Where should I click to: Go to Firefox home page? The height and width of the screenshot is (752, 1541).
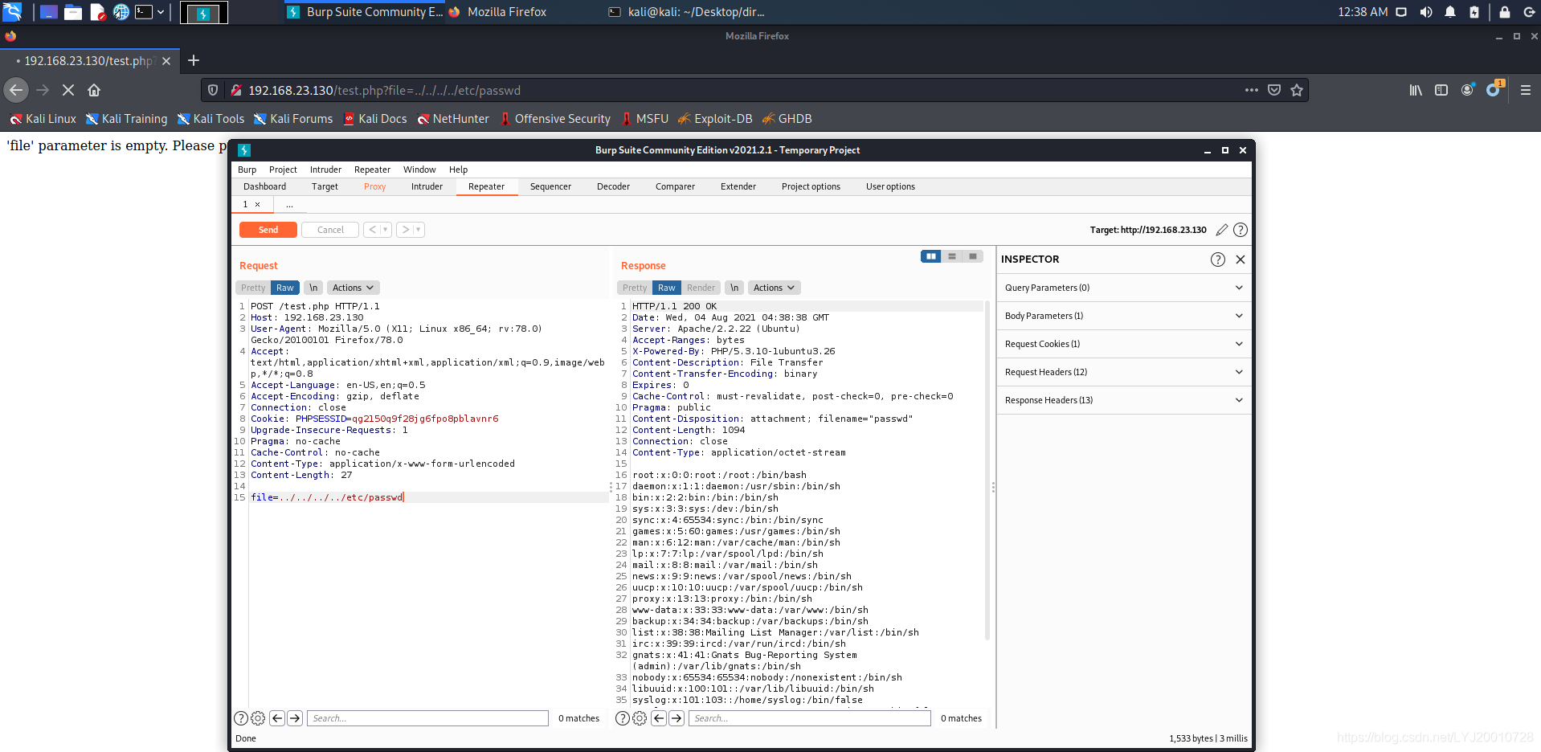[94, 90]
